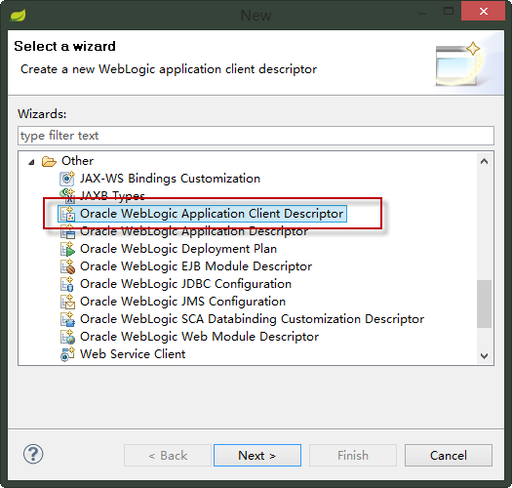Click the WebLogic JMS Configuration envelope icon
Screen dimensions: 512x488
point(67,302)
